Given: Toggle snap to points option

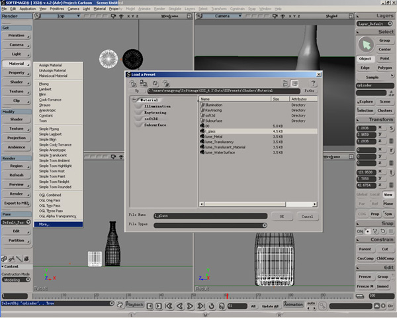Looking at the screenshot, I should point(368,231).
